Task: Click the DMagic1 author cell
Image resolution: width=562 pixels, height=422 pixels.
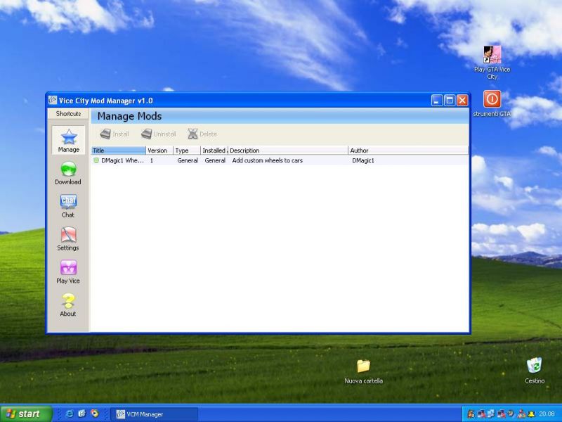Action: [363, 160]
